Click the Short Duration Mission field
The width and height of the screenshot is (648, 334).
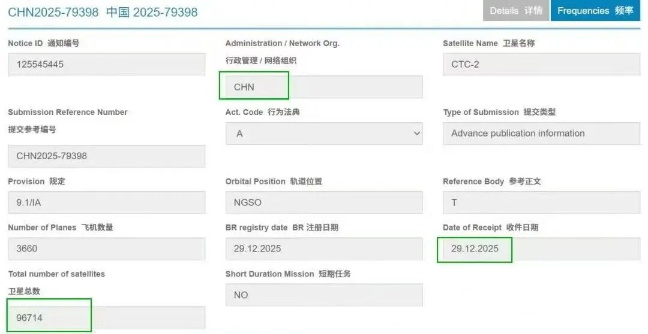click(x=324, y=294)
